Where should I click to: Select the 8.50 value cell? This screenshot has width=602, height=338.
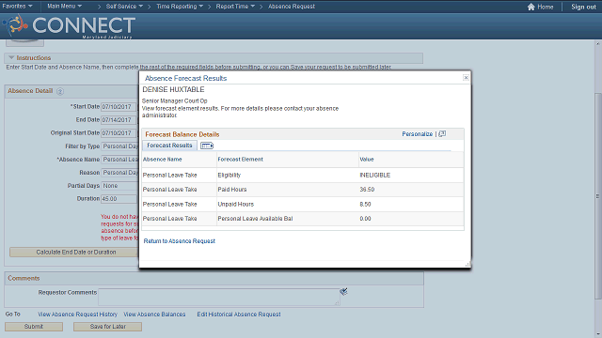(x=365, y=205)
